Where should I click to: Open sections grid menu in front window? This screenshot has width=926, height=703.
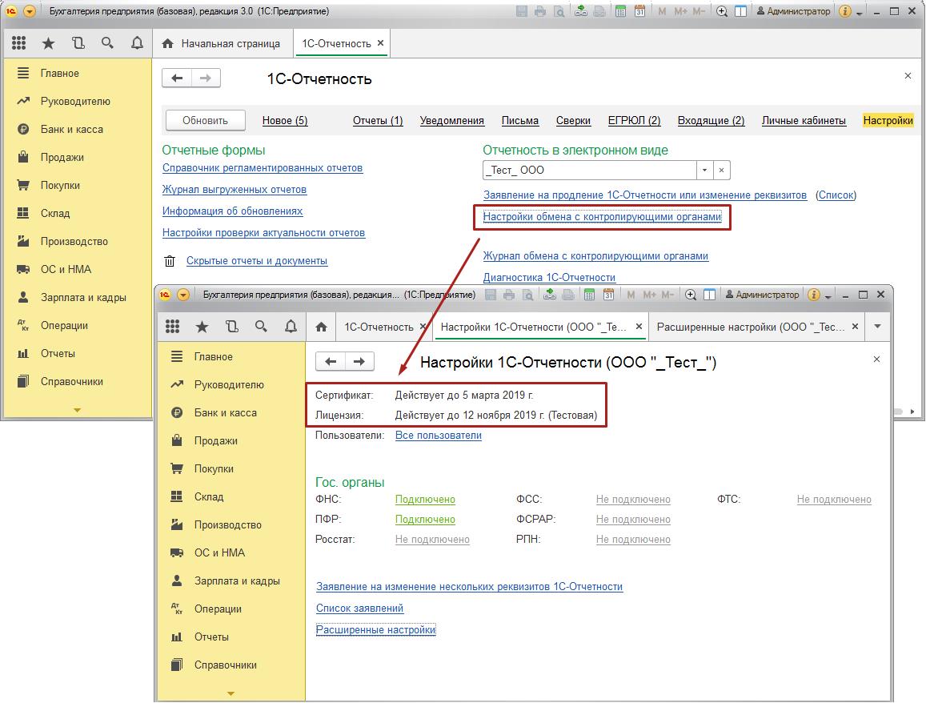tap(172, 327)
